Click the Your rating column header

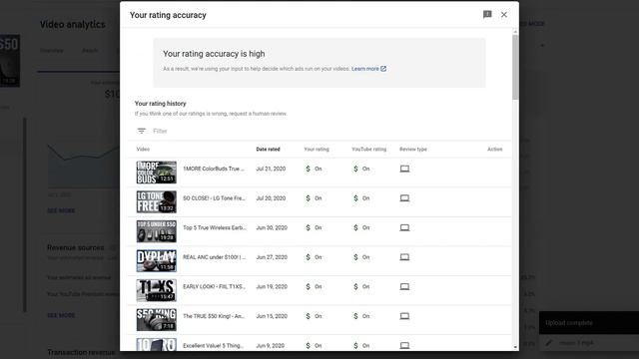pos(317,150)
